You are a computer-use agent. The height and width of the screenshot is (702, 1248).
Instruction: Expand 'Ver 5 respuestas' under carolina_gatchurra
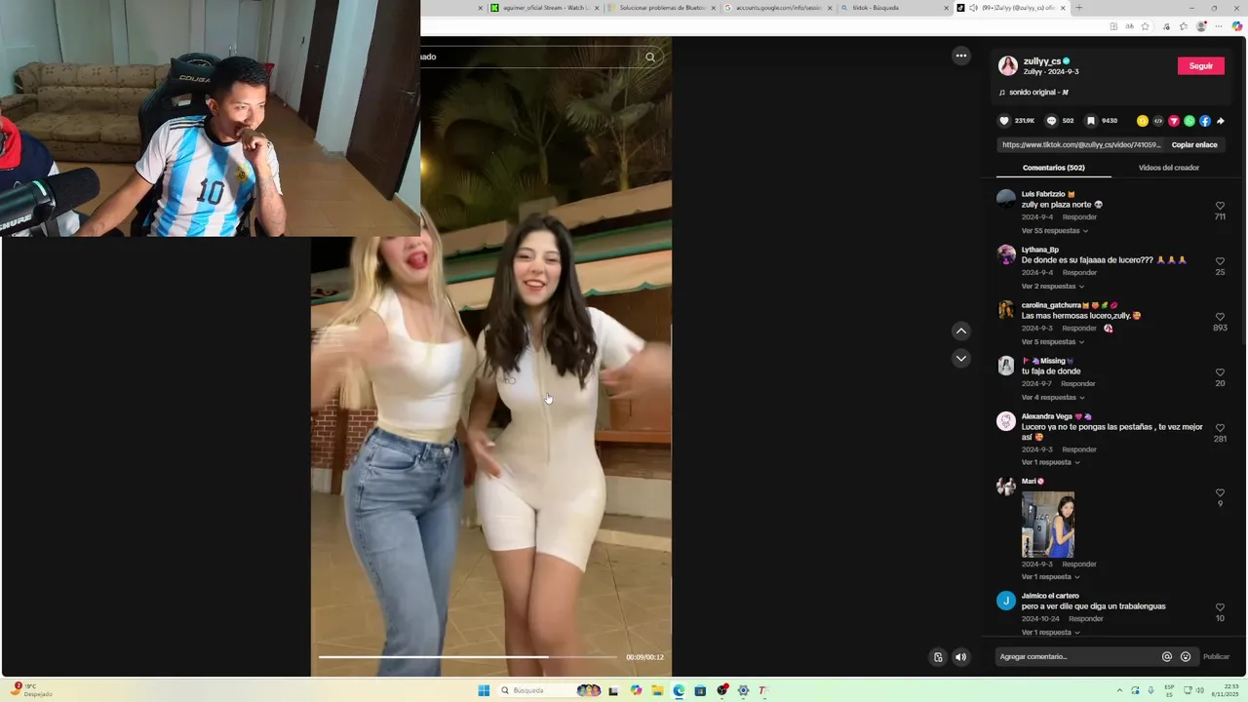coord(1053,342)
